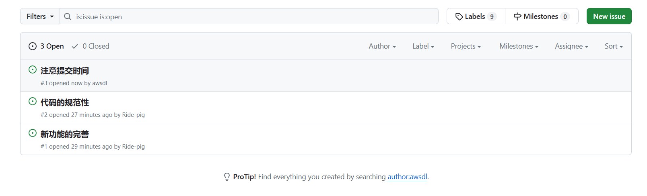Open the author:awsdl search link
This screenshot has height=196, width=647.
[x=407, y=177]
